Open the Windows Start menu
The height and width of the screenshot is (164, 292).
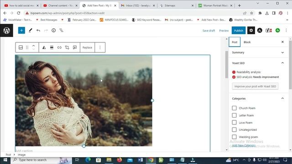[x=5, y=160]
